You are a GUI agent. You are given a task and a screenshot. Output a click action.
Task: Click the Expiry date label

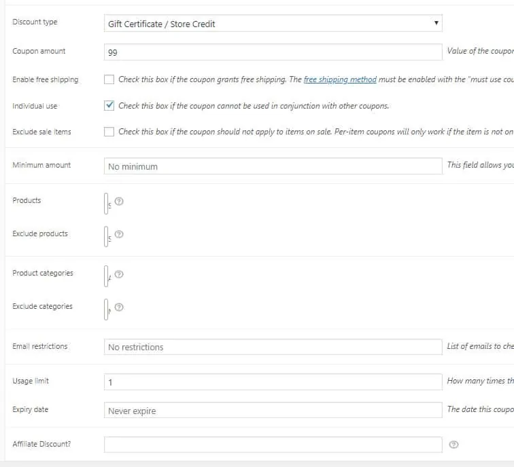click(30, 409)
